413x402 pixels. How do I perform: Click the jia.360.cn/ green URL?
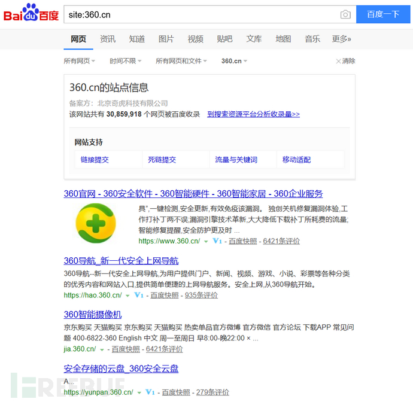80,349
